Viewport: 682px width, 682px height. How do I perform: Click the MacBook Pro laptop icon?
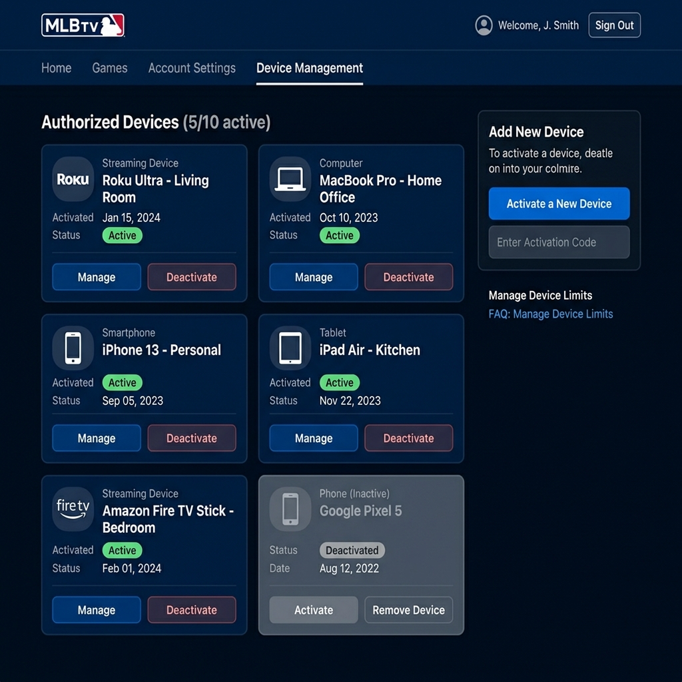coord(290,179)
